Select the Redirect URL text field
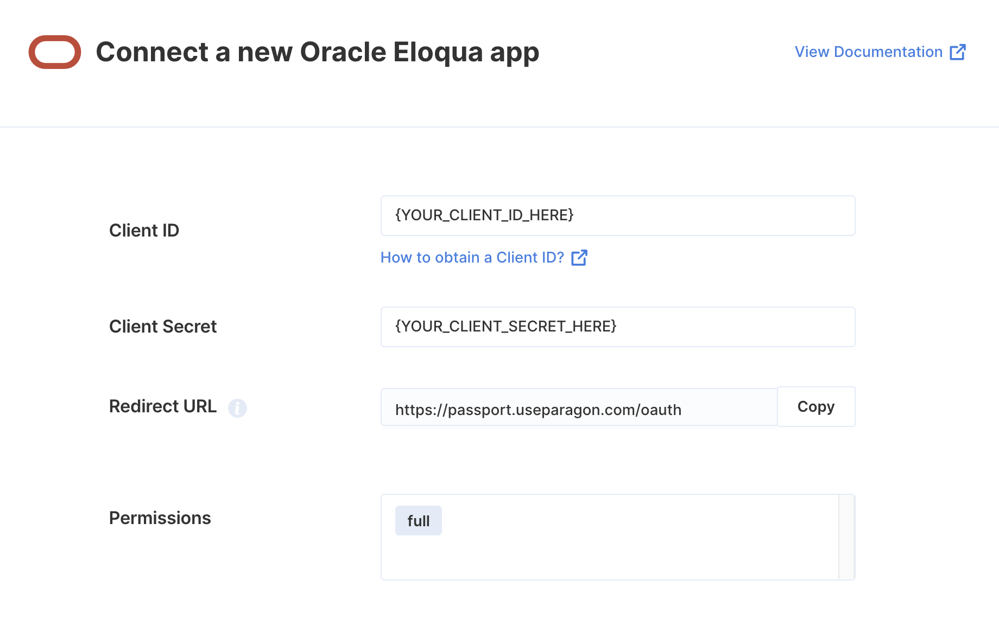Image resolution: width=999 pixels, height=638 pixels. tap(579, 407)
